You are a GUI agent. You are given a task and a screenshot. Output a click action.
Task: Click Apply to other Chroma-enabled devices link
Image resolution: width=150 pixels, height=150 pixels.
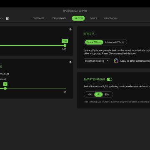[x=135, y=61]
